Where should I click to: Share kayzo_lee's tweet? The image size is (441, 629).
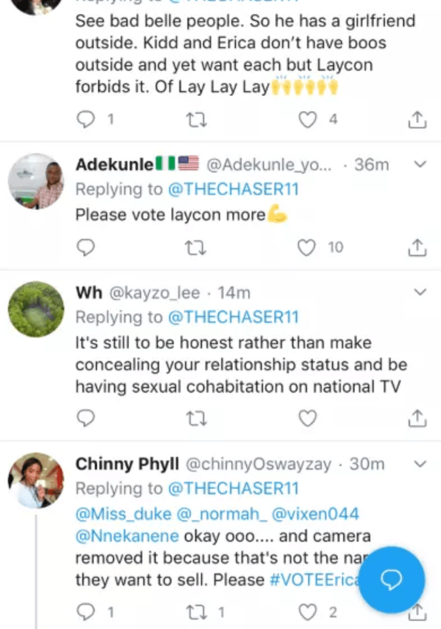[417, 418]
